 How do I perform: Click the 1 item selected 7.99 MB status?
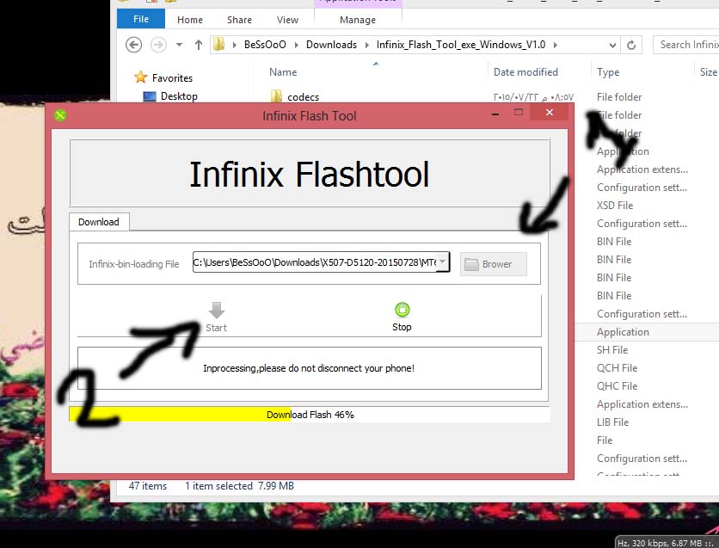pos(239,486)
